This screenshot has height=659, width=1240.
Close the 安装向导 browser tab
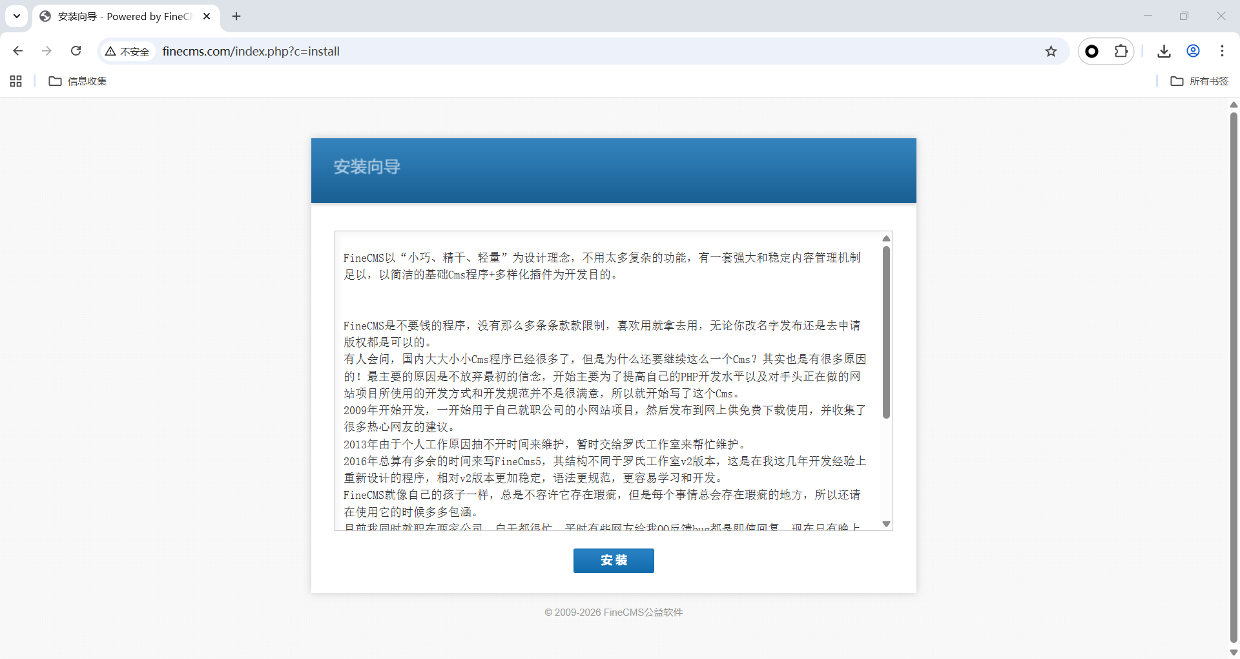point(207,16)
